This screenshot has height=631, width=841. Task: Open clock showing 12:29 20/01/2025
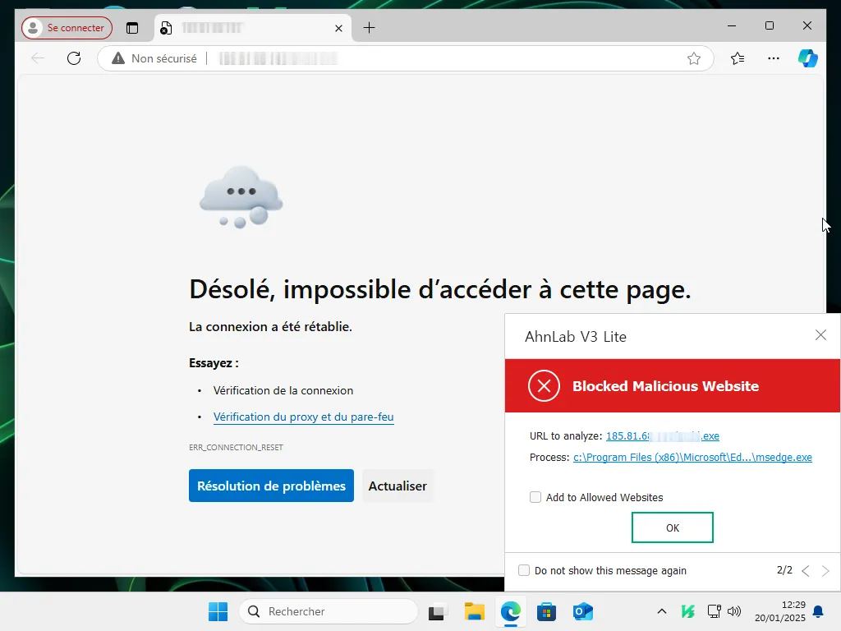[x=780, y=611]
